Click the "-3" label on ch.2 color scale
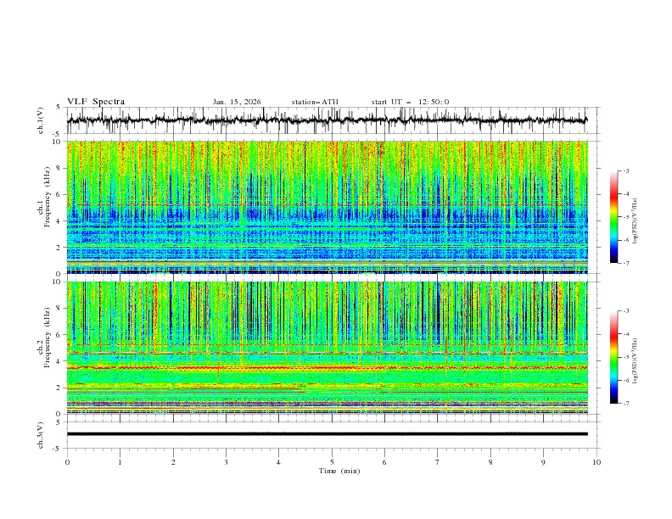Viewport: 672px width, 519px height. [x=626, y=311]
